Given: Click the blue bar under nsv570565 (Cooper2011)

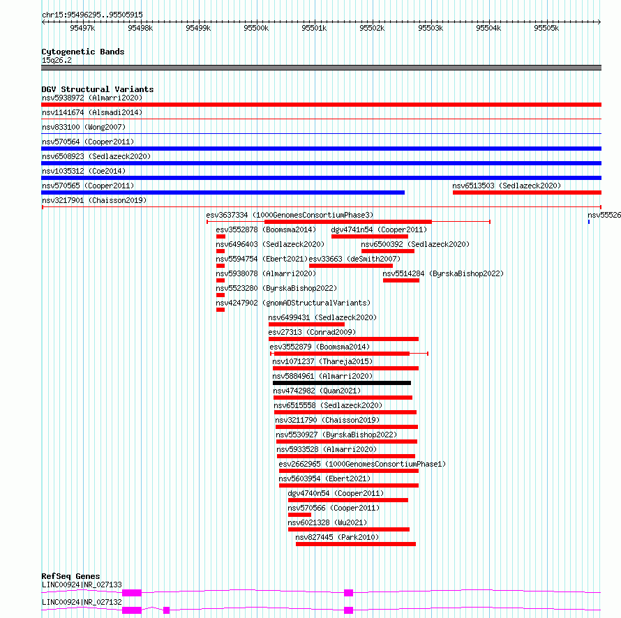Looking at the screenshot, I should [x=223, y=193].
